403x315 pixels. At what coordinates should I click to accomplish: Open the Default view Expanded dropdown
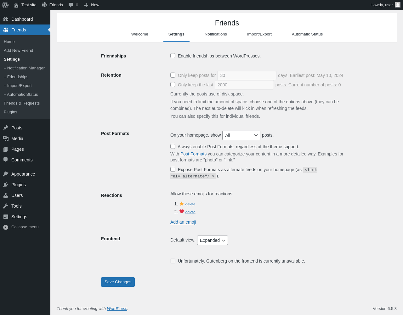[x=213, y=240]
